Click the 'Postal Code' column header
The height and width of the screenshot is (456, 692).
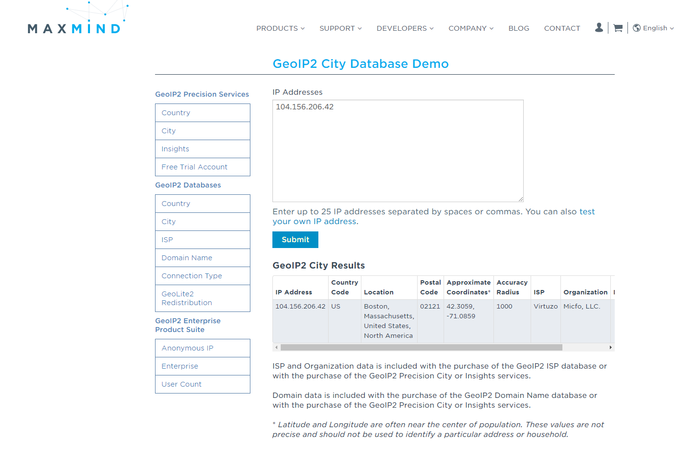point(430,288)
